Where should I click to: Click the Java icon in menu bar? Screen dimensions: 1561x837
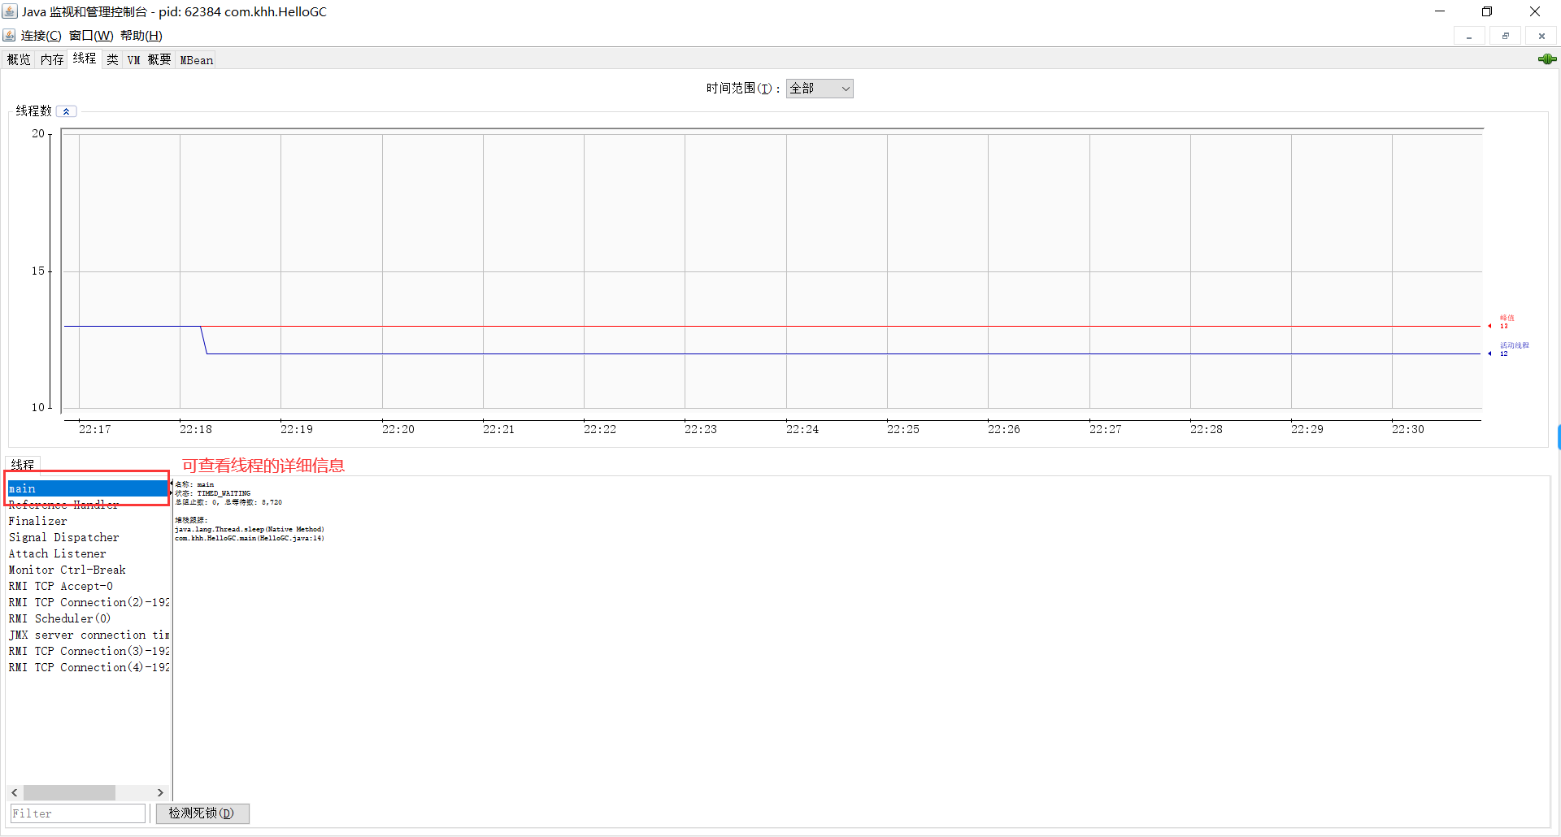click(x=9, y=36)
